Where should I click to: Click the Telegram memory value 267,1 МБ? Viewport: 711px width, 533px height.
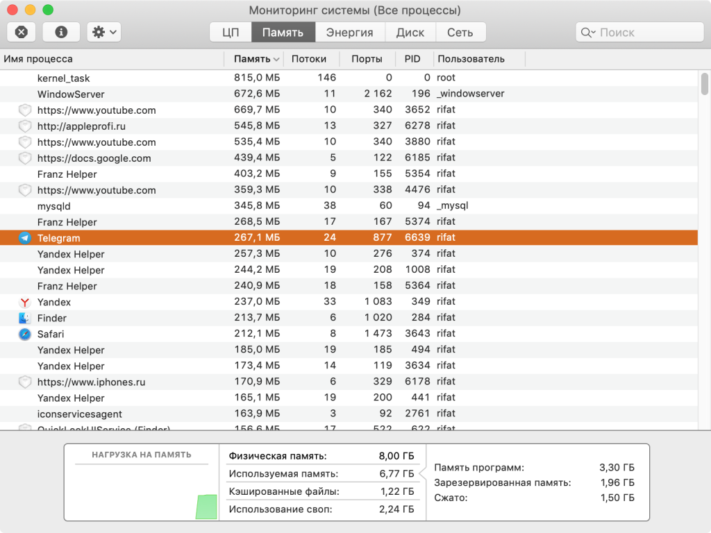tap(257, 237)
